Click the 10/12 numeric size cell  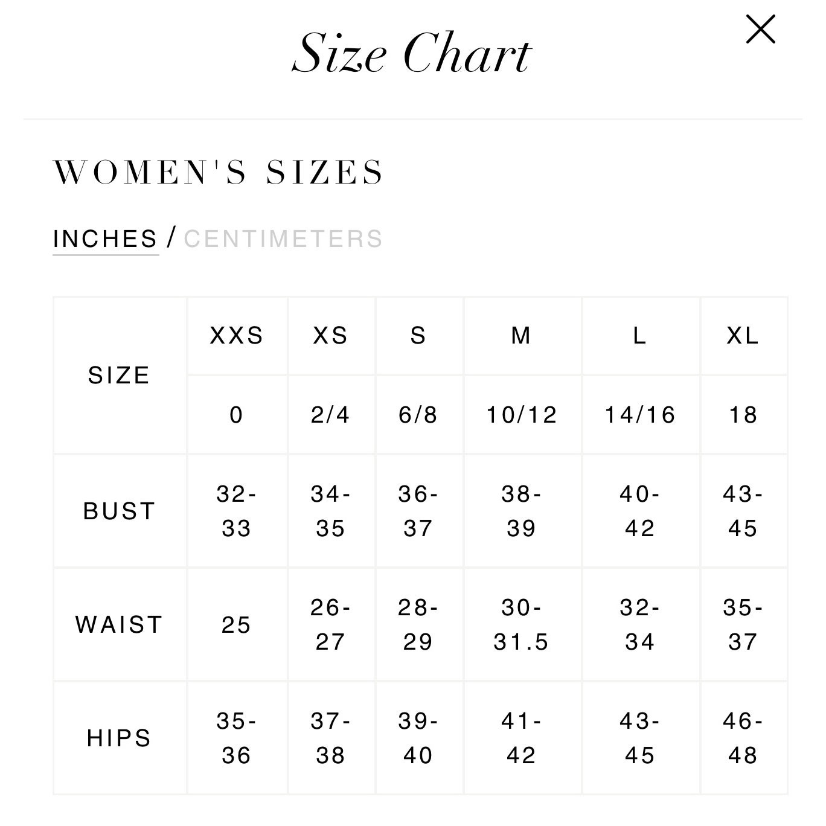[x=522, y=415]
